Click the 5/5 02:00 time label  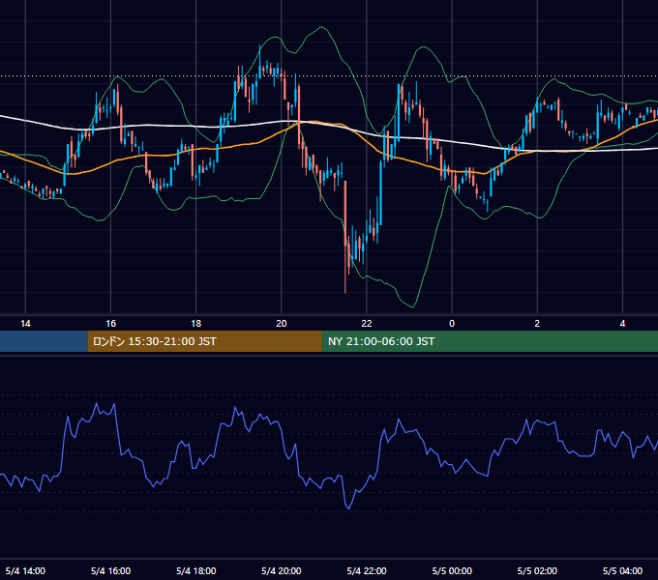[537, 571]
